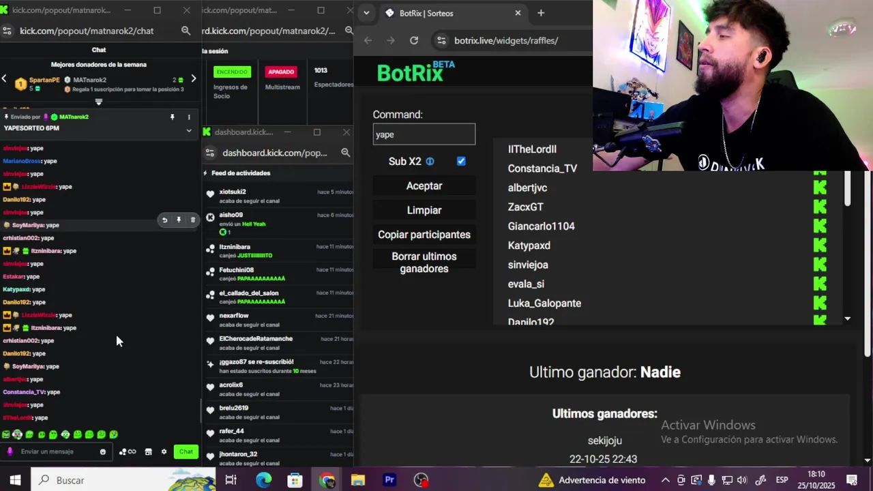Viewport: 873px width, 491px height.
Task: Insert the first green emote from quick bar
Action: pyautogui.click(x=5, y=434)
